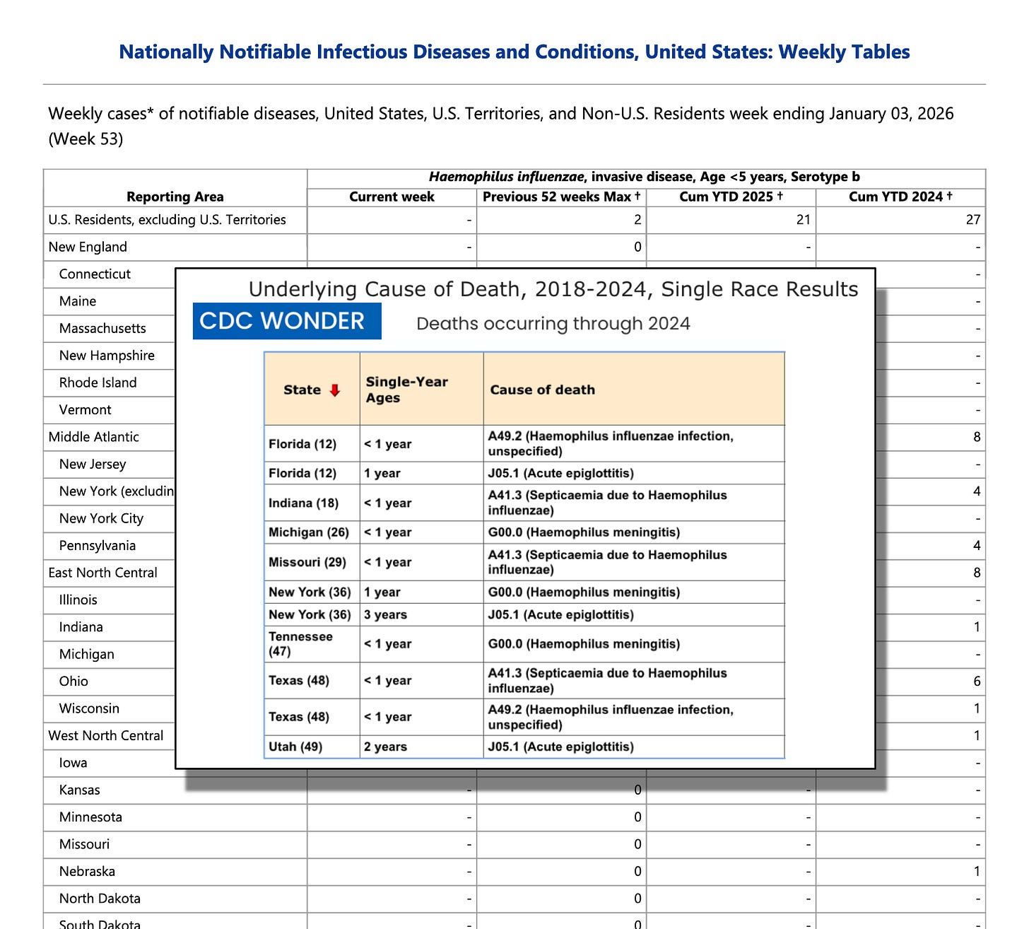
Task: Click 'Missouri (29)' in the WONDER table
Action: coord(307,562)
